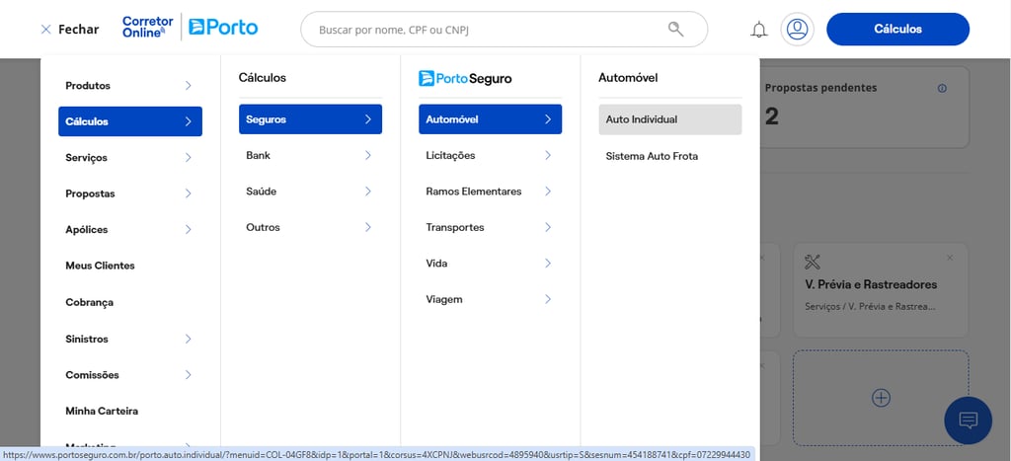Screen dimensions: 1011x461
Task: Remove the V. Prévia e Rastreadores card
Action: point(949,258)
